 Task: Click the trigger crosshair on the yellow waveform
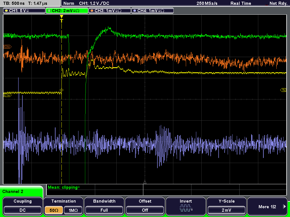click(61, 90)
